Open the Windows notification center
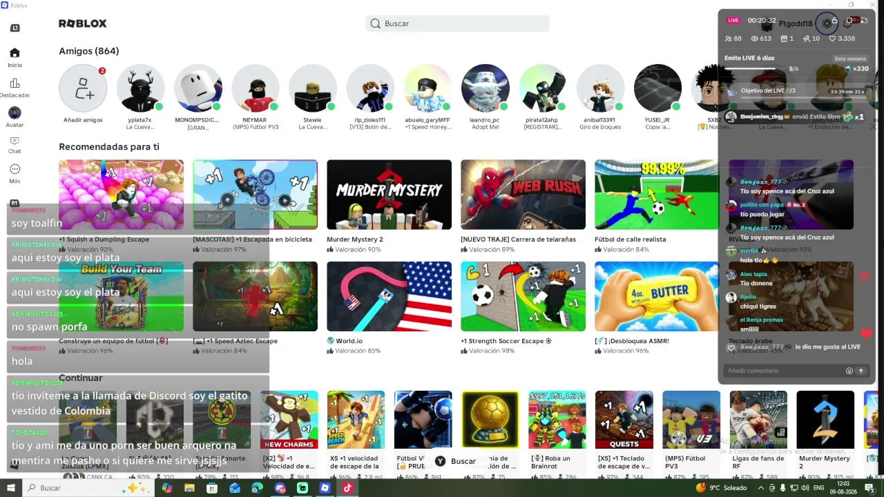Viewport: 884px width, 497px height. [x=869, y=488]
